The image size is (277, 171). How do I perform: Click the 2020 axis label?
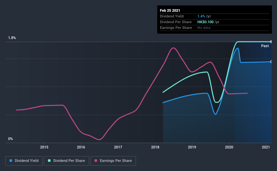click(229, 147)
